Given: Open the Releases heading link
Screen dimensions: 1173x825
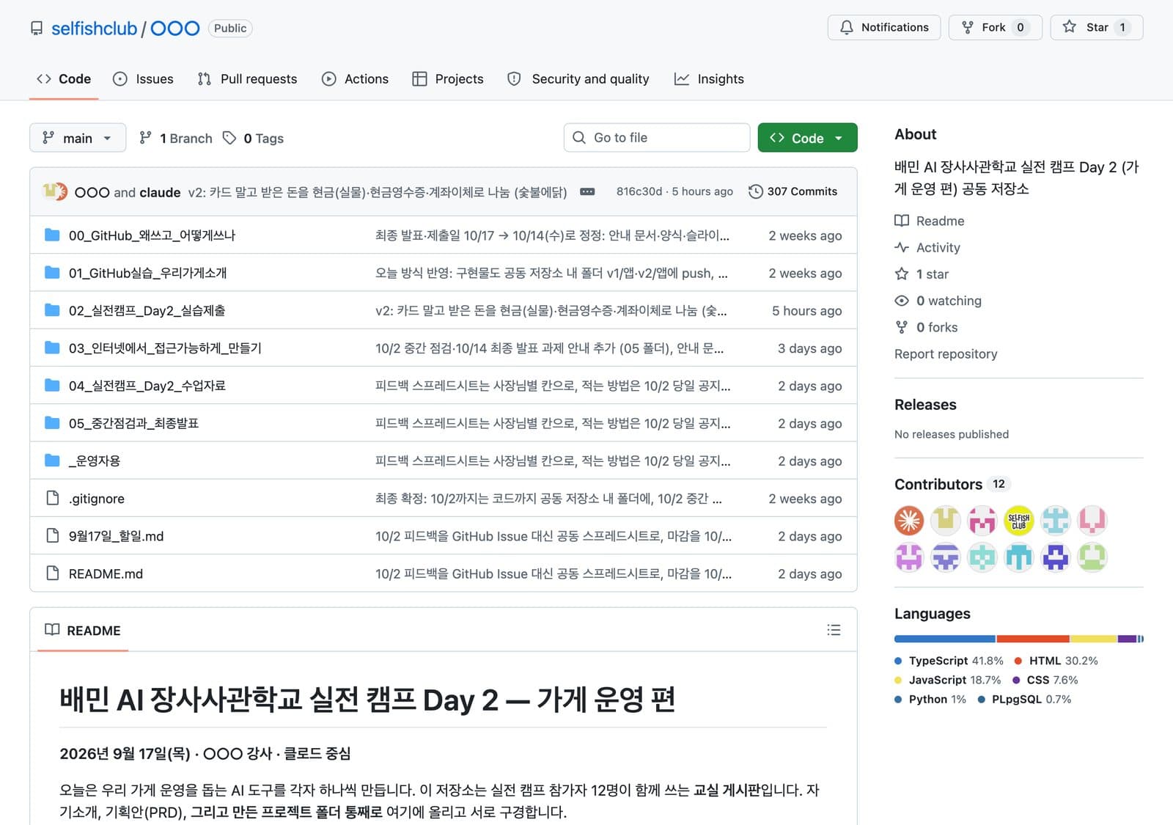Looking at the screenshot, I should point(925,405).
